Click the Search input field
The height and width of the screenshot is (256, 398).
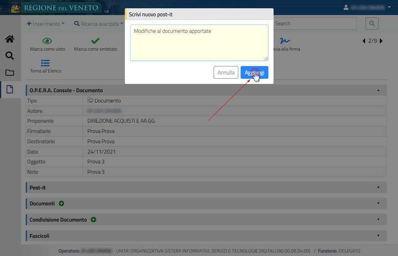315,24
